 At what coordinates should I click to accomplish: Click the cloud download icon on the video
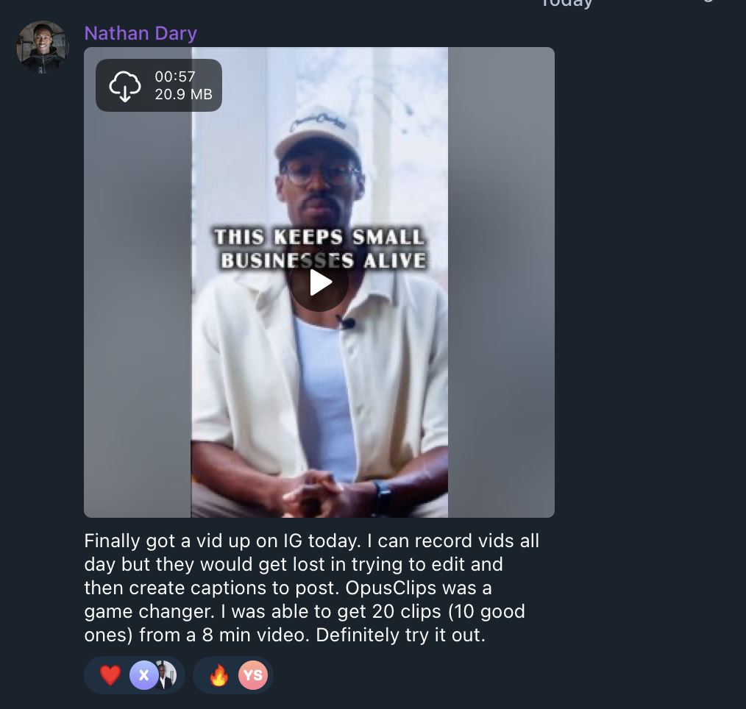coord(125,86)
